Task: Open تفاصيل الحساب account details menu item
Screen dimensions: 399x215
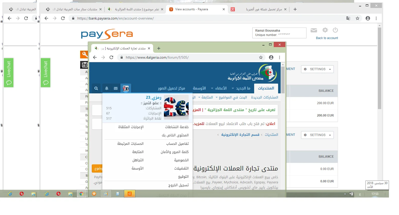Action: click(177, 144)
